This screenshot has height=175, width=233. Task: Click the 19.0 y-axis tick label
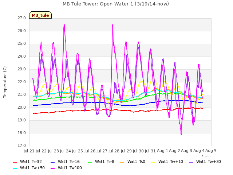22,120
